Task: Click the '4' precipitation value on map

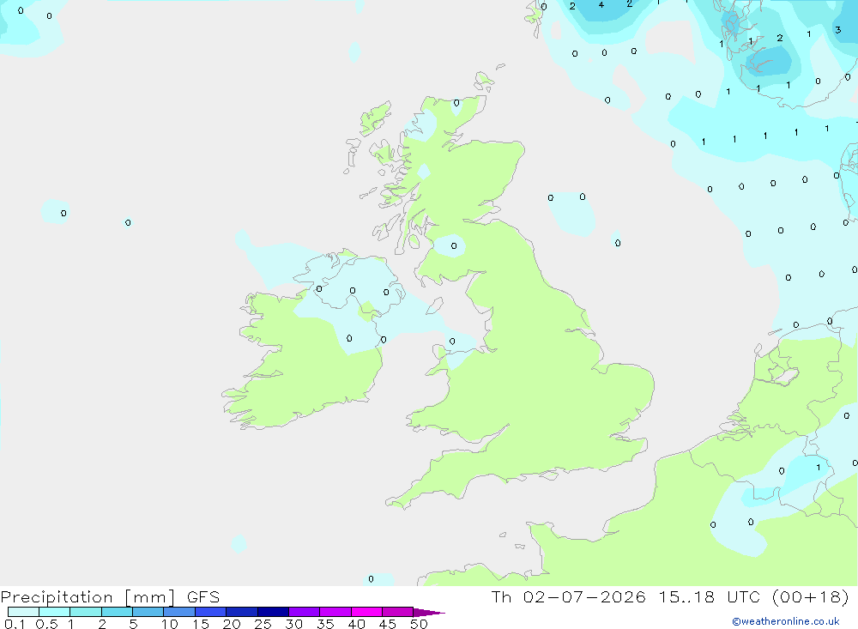Action: pyautogui.click(x=601, y=5)
